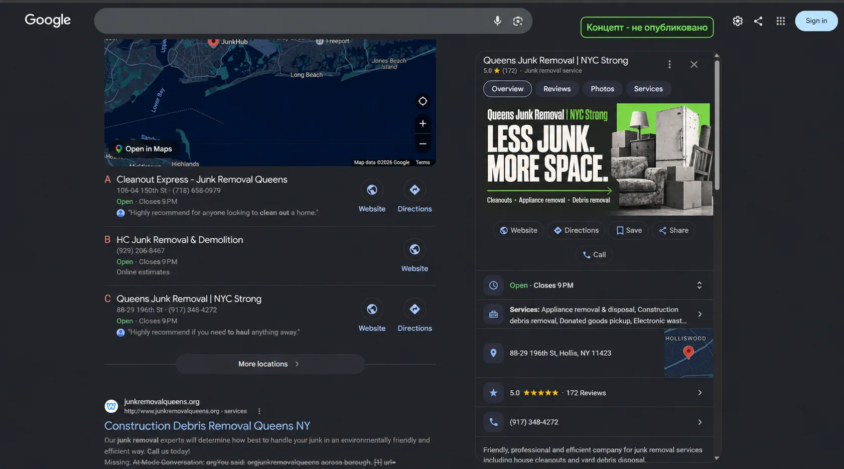Click the Directions button in panel
The width and height of the screenshot is (844, 469).
click(576, 230)
